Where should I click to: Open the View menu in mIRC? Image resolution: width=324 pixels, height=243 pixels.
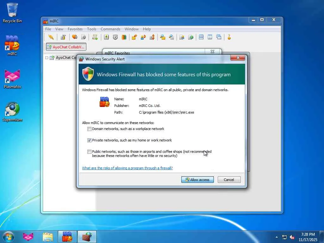click(59, 29)
